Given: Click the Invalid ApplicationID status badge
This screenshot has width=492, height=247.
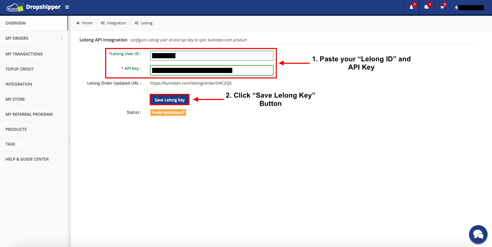Looking at the screenshot, I should (168, 112).
